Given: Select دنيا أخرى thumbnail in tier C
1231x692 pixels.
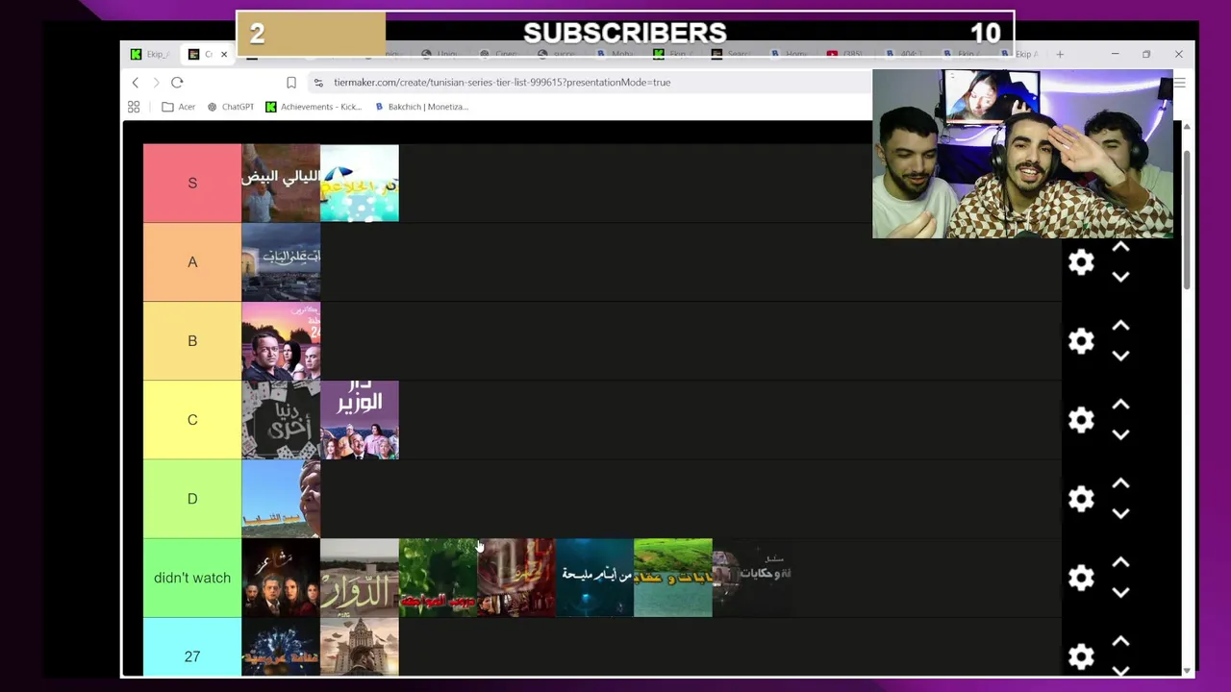Looking at the screenshot, I should 281,420.
